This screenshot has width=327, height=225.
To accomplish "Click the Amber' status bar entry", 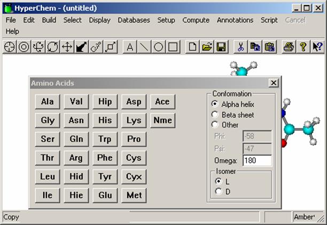I will 304,217.
